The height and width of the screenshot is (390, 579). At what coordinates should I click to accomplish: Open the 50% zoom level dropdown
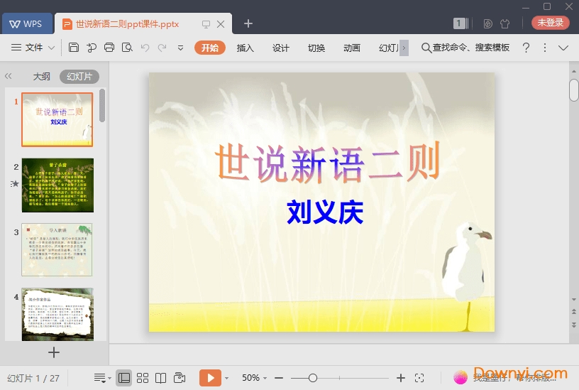coord(254,378)
